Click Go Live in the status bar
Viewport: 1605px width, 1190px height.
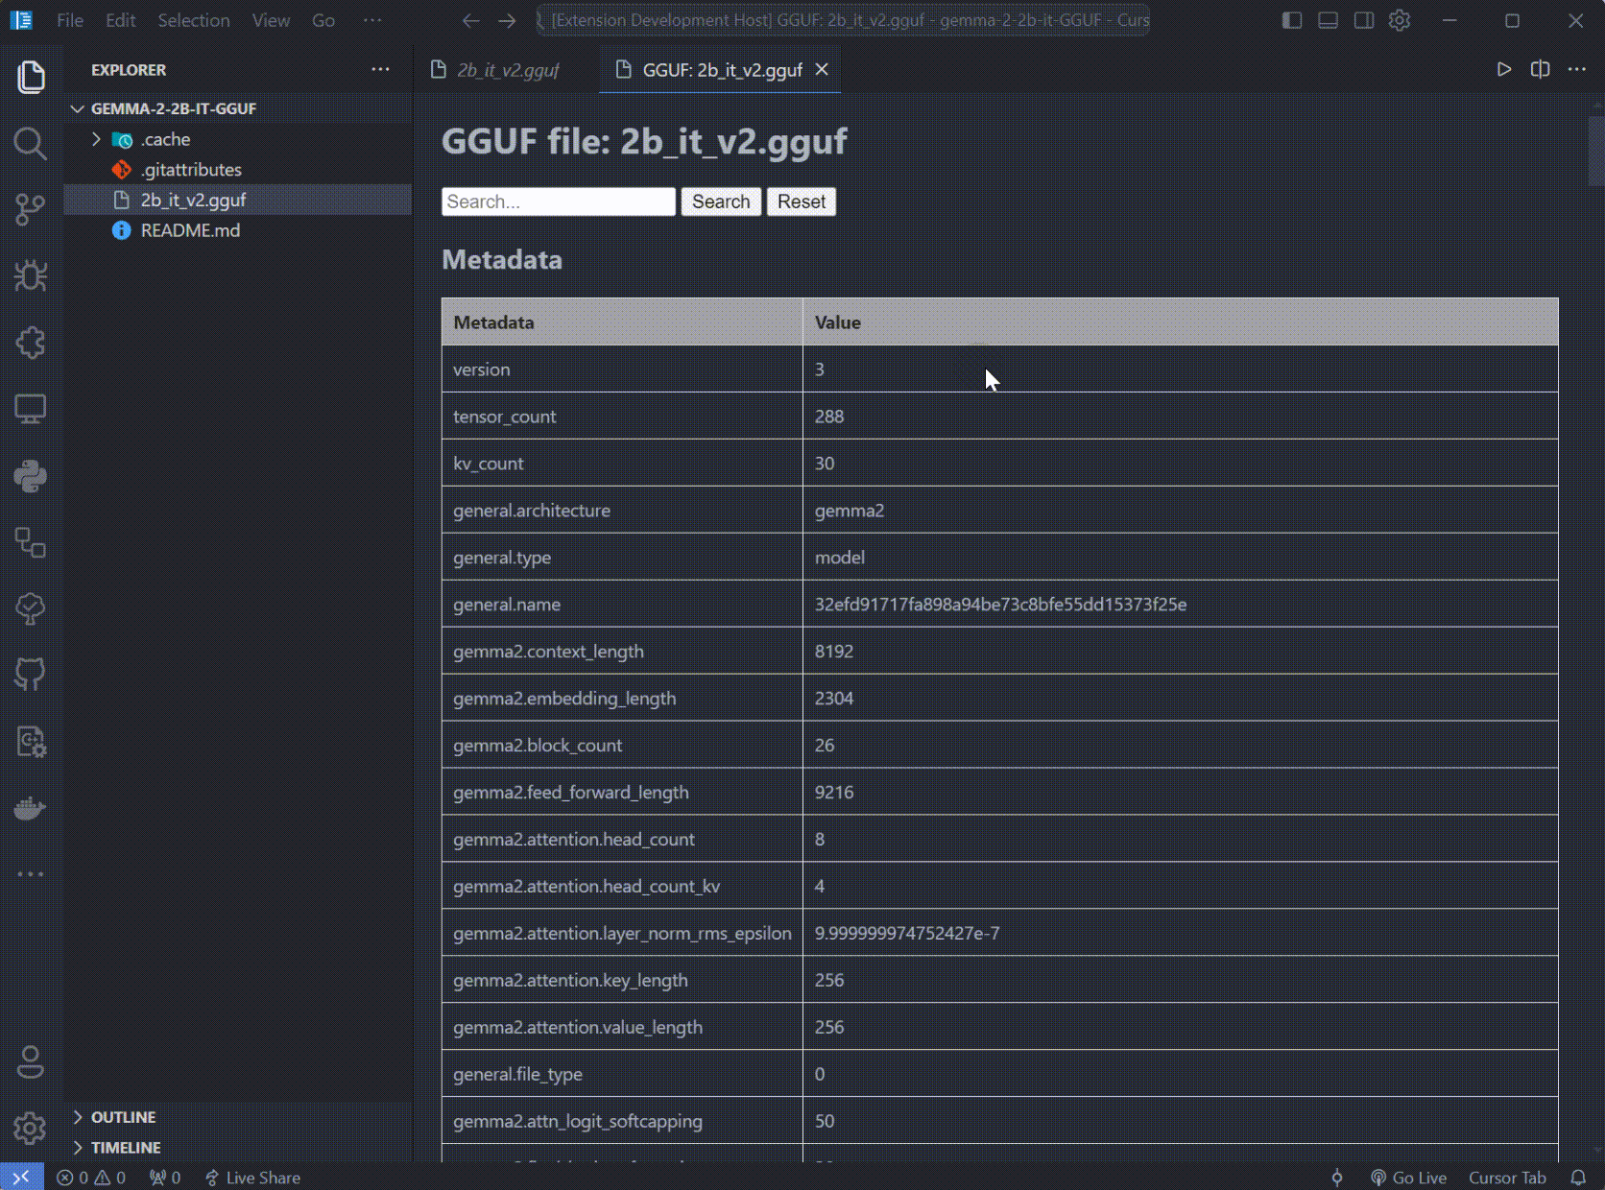click(x=1408, y=1178)
